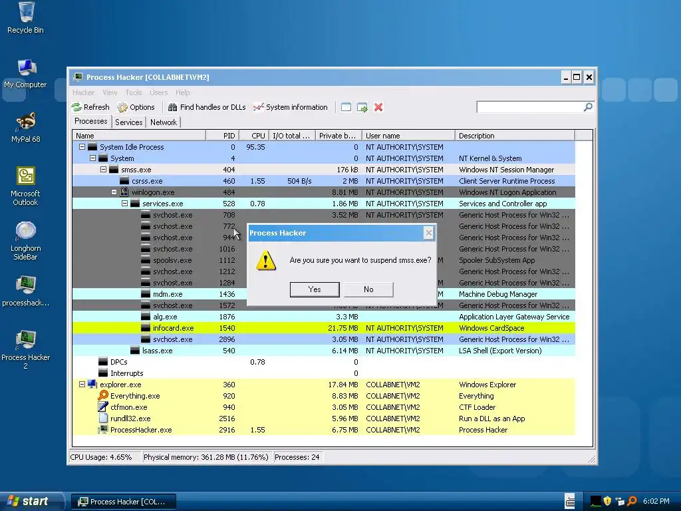The height and width of the screenshot is (511, 681).
Task: Collapse the System Idle Process tree node
Action: [x=82, y=147]
